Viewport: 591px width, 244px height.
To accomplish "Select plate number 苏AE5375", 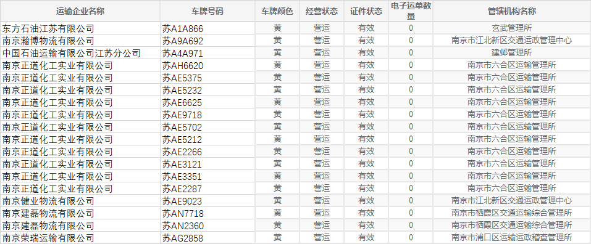I will 207,78.
